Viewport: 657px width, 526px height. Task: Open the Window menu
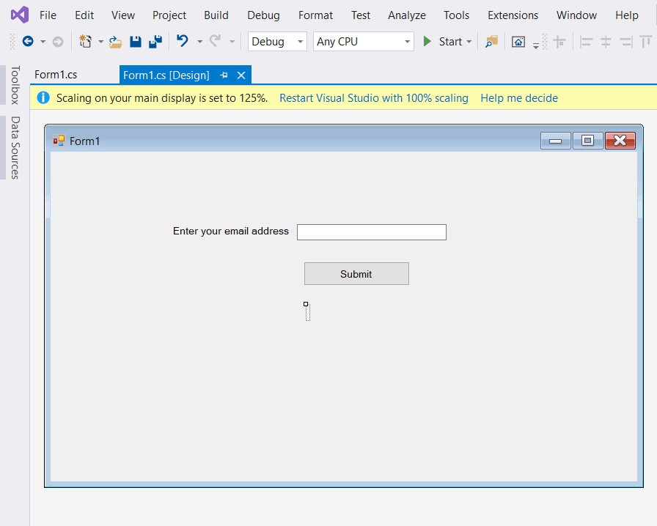576,15
